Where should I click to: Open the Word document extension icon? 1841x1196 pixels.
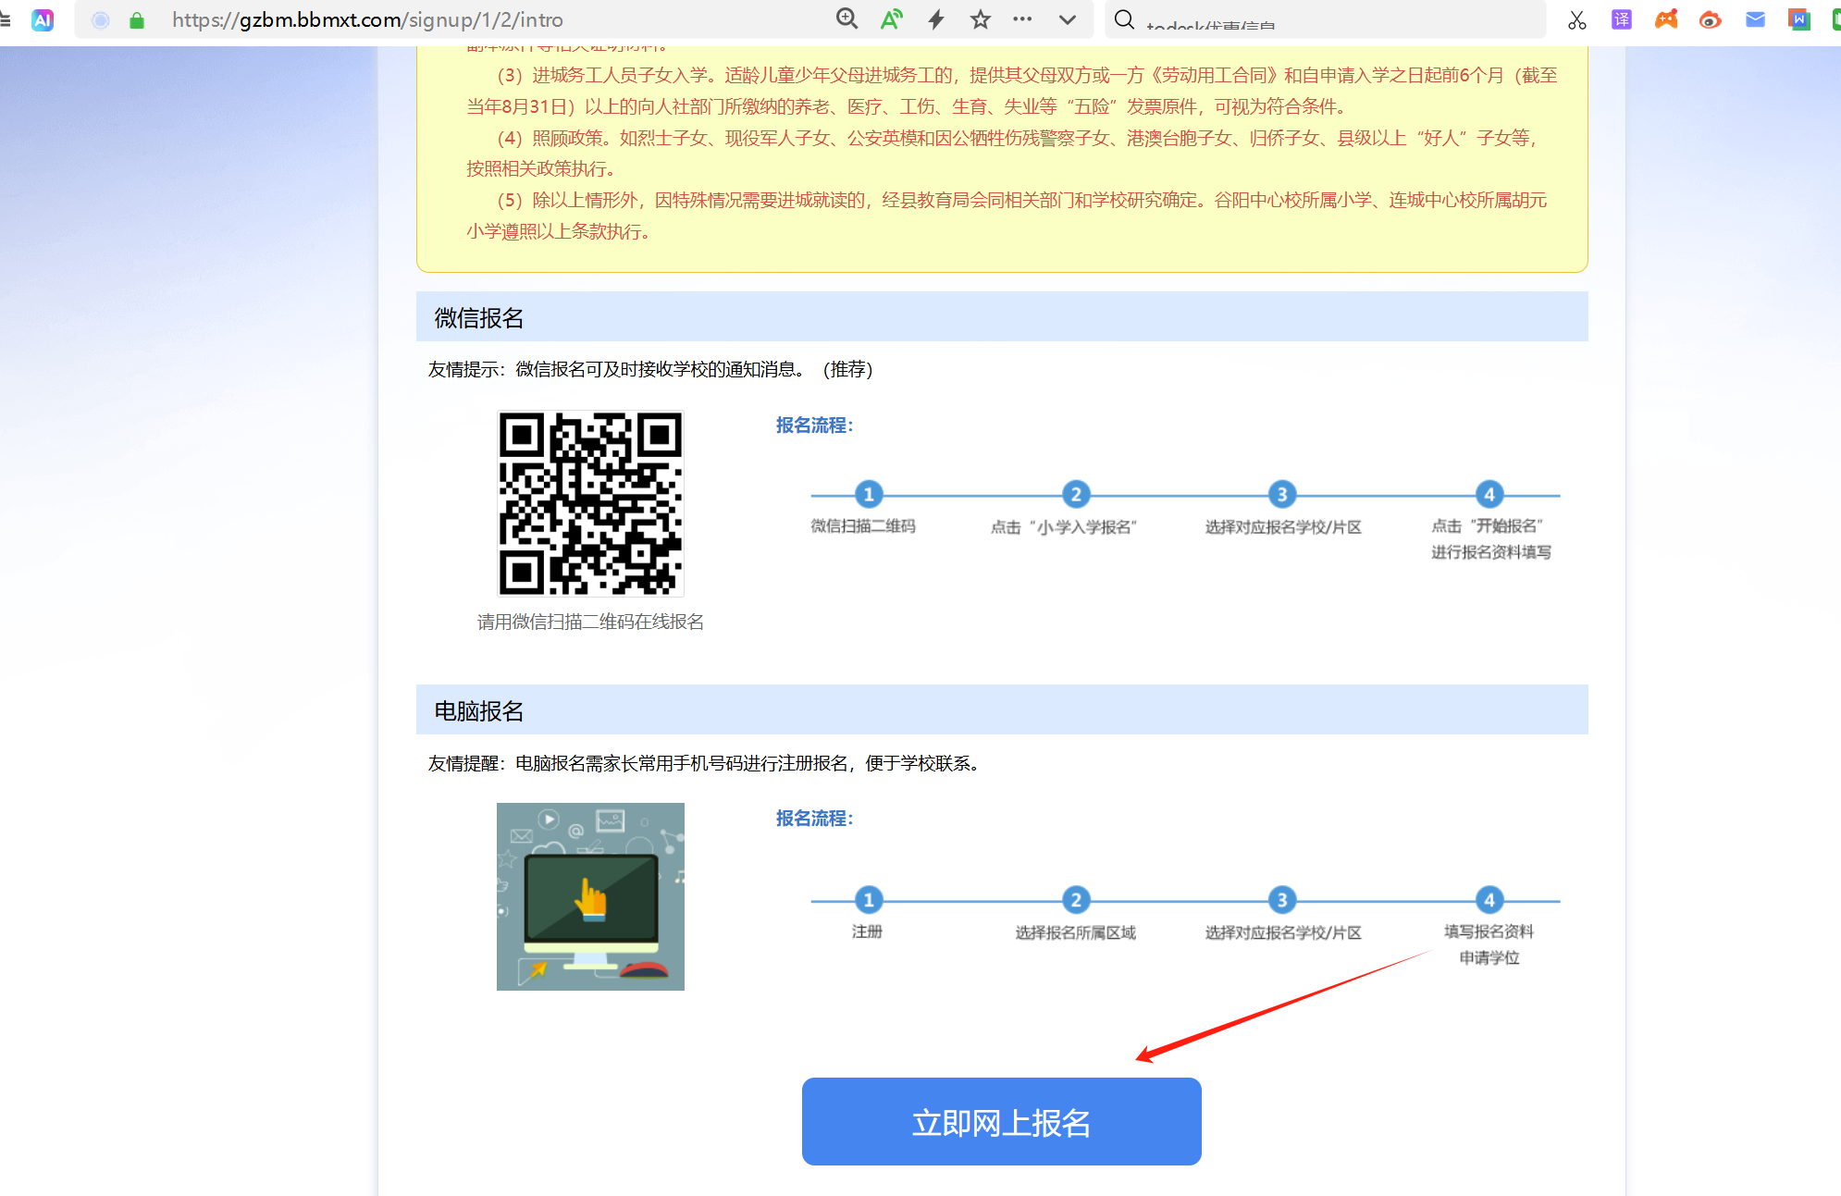pos(1799,19)
